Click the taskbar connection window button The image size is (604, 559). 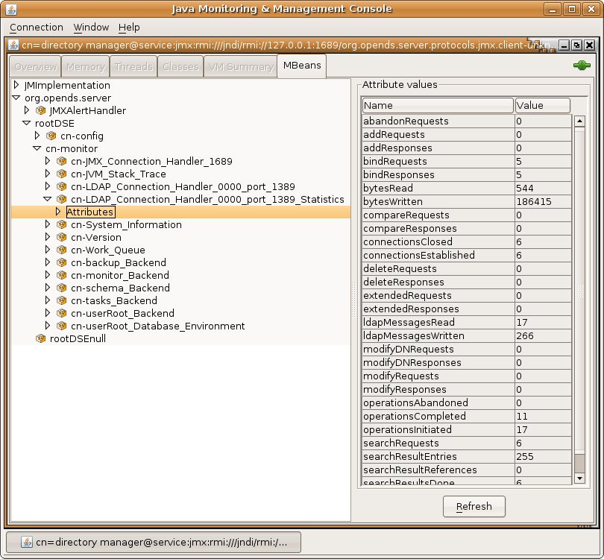pyautogui.click(x=154, y=542)
